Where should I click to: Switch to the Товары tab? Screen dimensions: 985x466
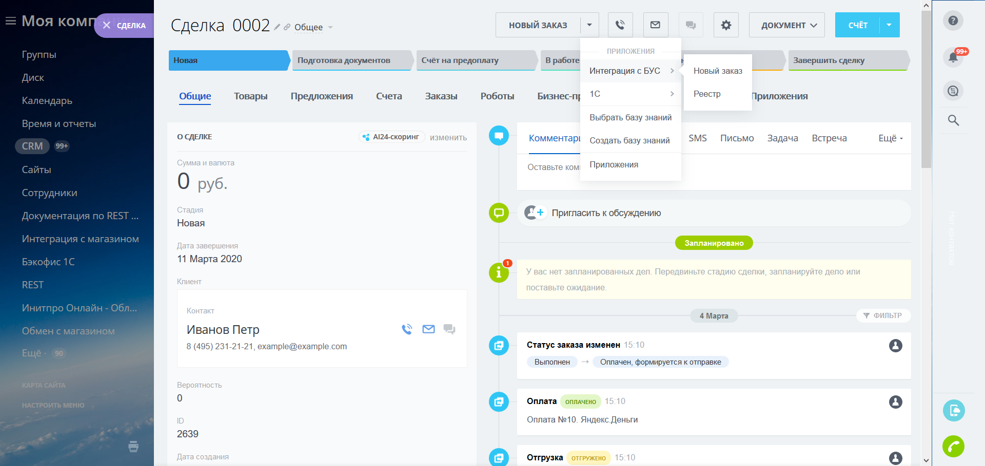pyautogui.click(x=250, y=96)
